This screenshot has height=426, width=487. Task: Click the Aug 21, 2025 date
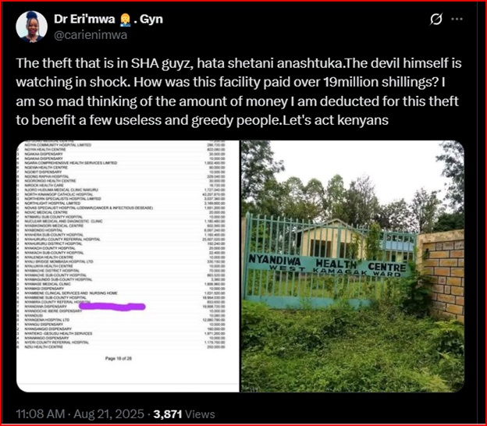pyautogui.click(x=109, y=414)
